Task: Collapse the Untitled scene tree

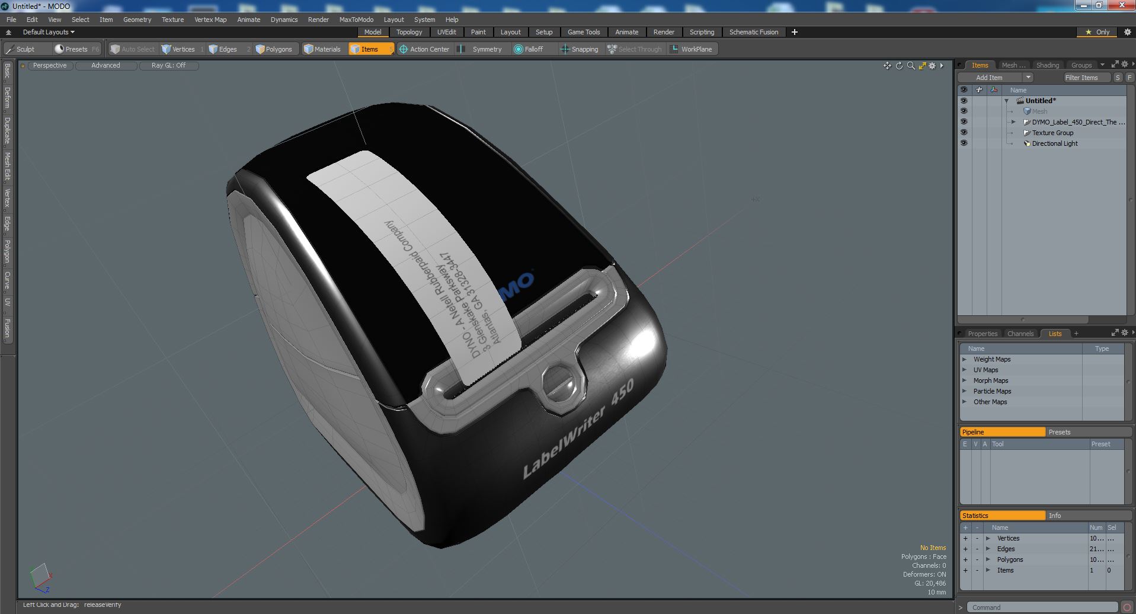Action: coord(1006,101)
